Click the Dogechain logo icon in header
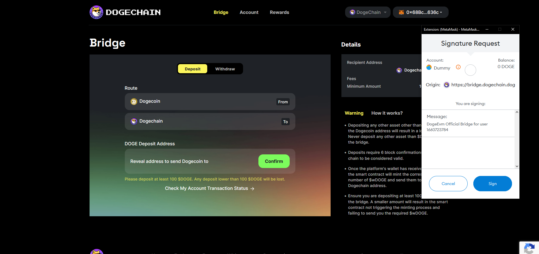539x254 pixels. [x=96, y=12]
